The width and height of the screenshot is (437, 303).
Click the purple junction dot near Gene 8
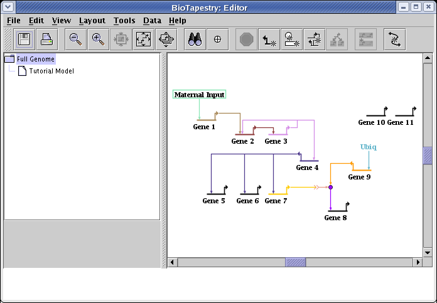[x=330, y=187]
